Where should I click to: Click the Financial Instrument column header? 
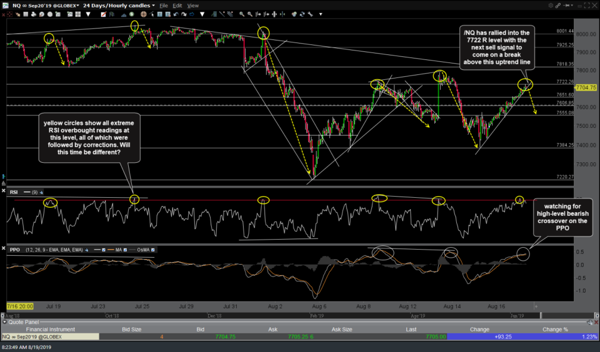tap(51, 330)
